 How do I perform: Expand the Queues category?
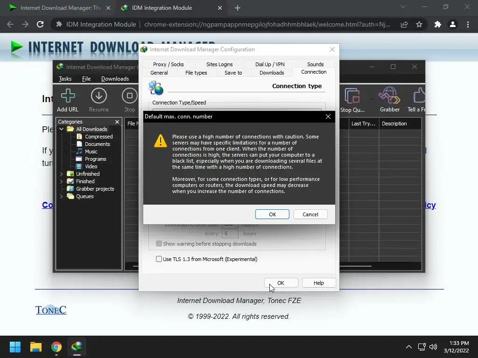62,196
